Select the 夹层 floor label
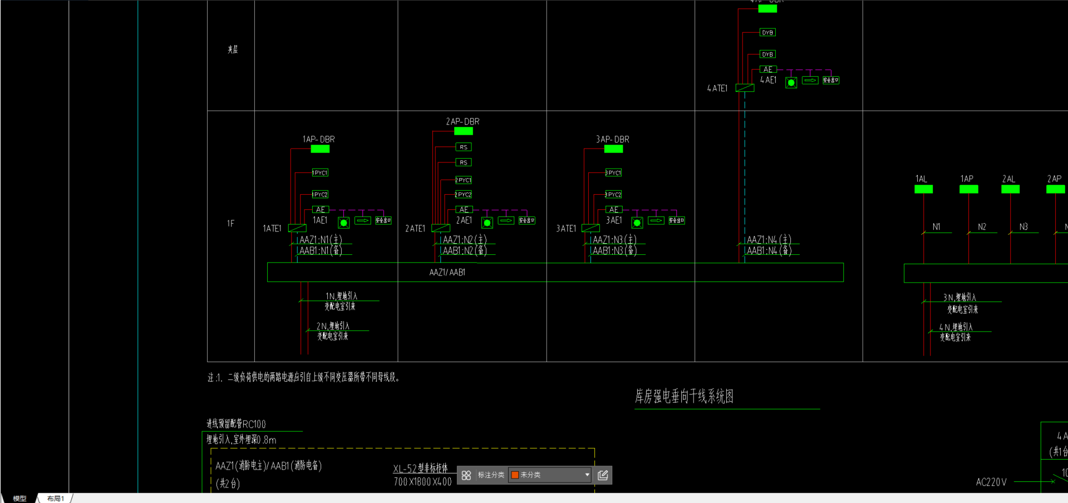1068x503 pixels. point(233,50)
